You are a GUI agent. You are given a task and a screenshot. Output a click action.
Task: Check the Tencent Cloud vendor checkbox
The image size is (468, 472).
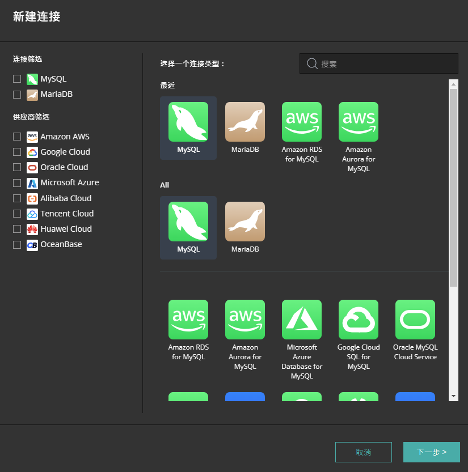tap(17, 214)
